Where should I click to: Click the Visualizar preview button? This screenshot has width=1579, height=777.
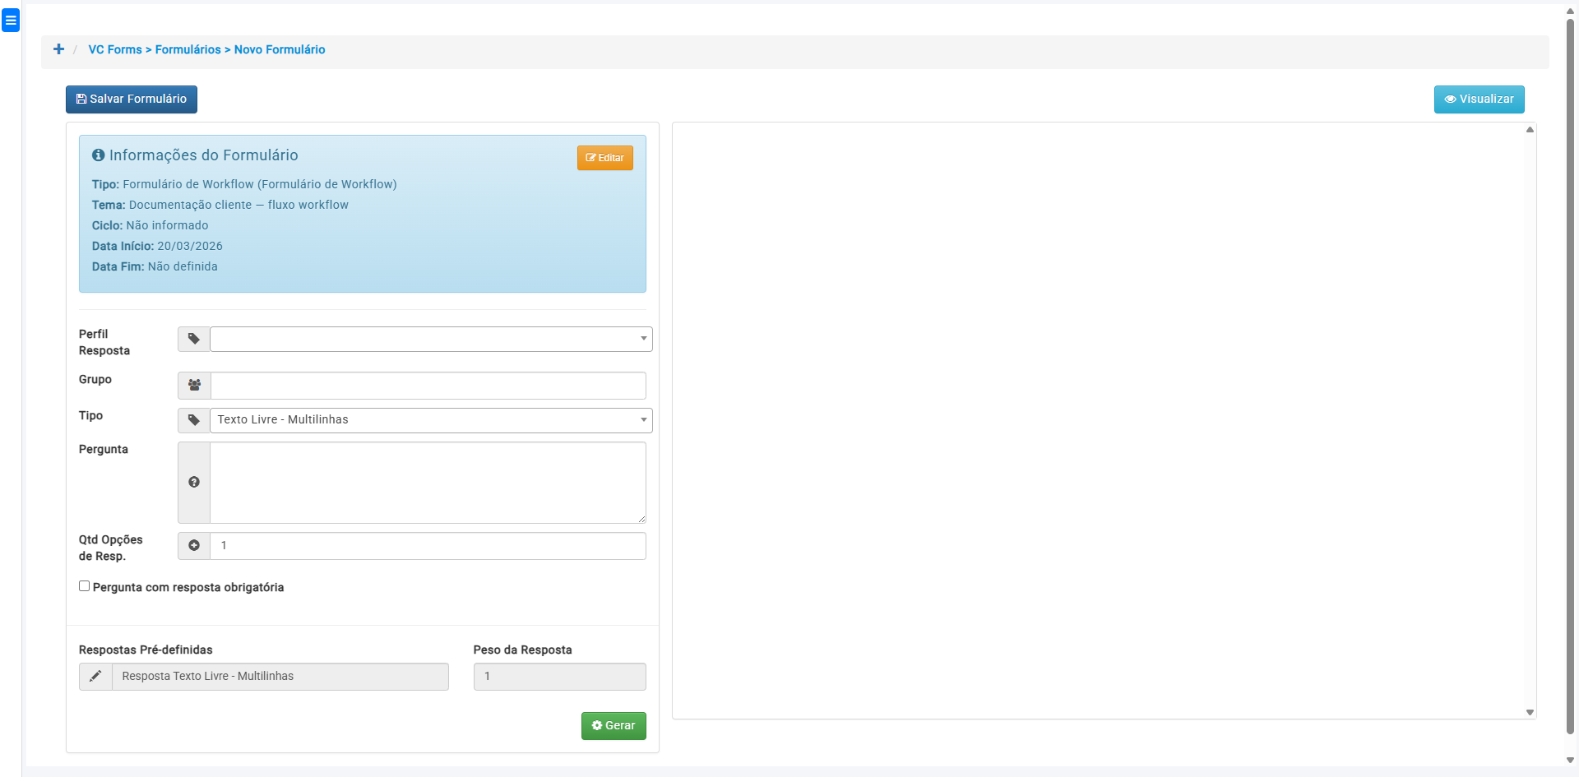point(1479,99)
